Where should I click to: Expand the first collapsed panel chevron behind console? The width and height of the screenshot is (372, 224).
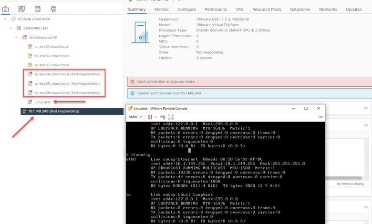click(x=366, y=108)
